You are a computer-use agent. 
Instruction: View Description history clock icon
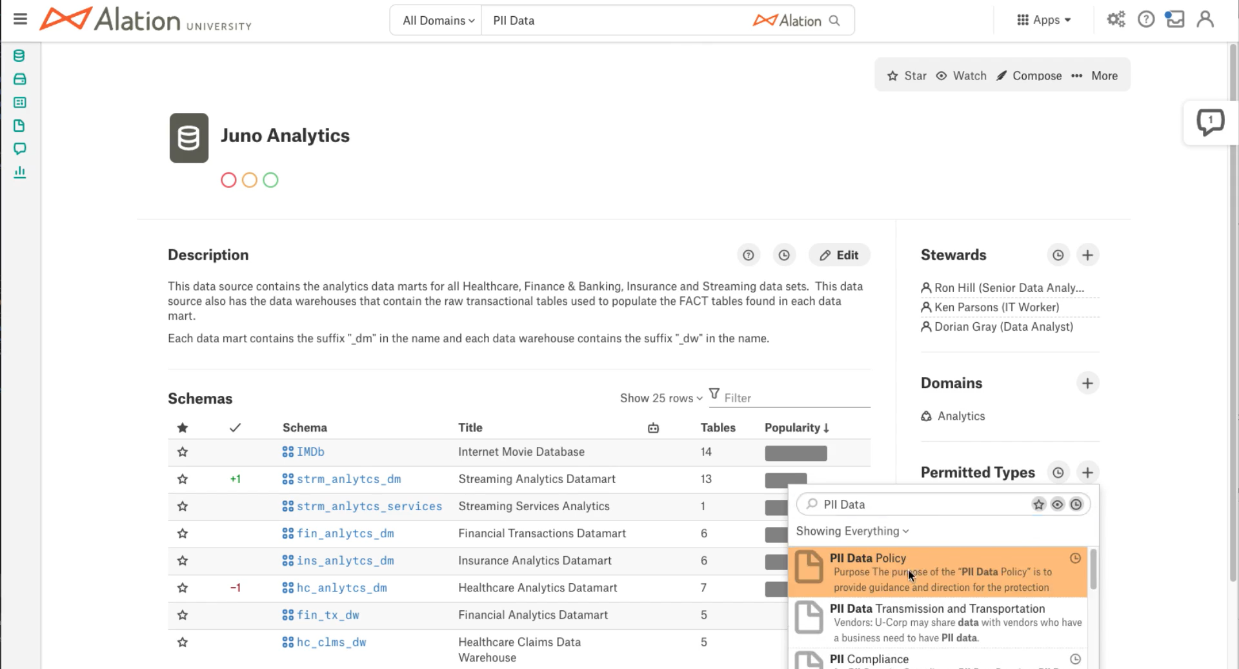[x=783, y=255]
